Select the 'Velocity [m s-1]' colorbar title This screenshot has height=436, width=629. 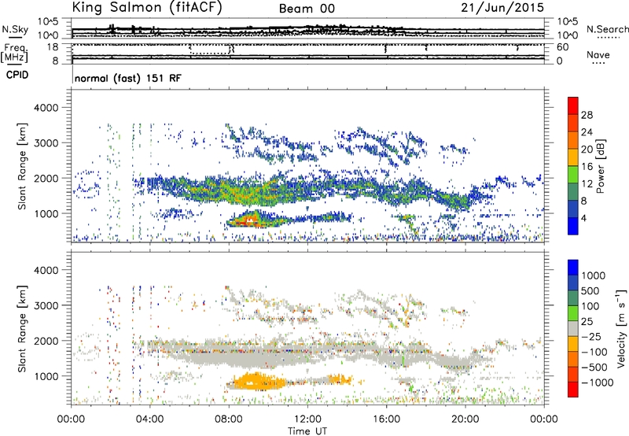coord(621,329)
